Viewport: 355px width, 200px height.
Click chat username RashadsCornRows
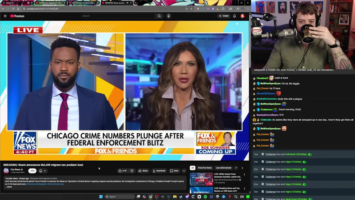pyautogui.click(x=267, y=115)
